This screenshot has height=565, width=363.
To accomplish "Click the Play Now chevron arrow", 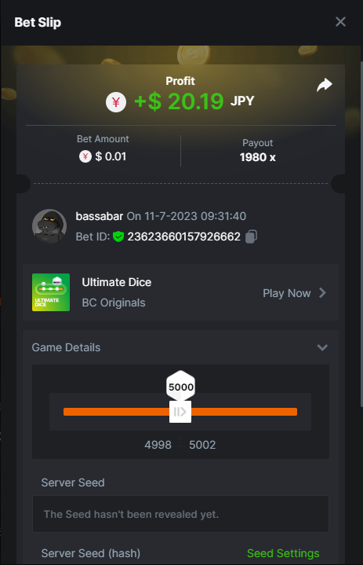I will click(322, 293).
